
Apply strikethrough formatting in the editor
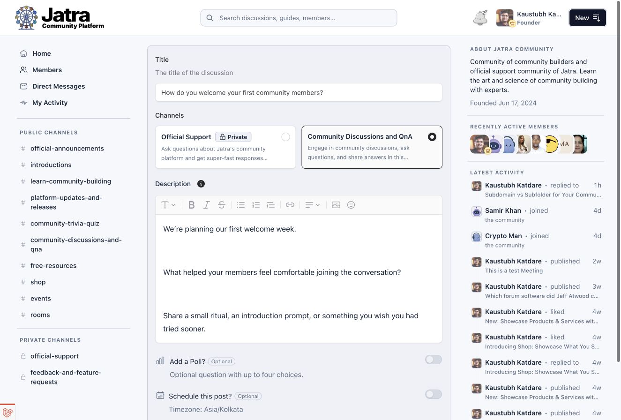222,205
